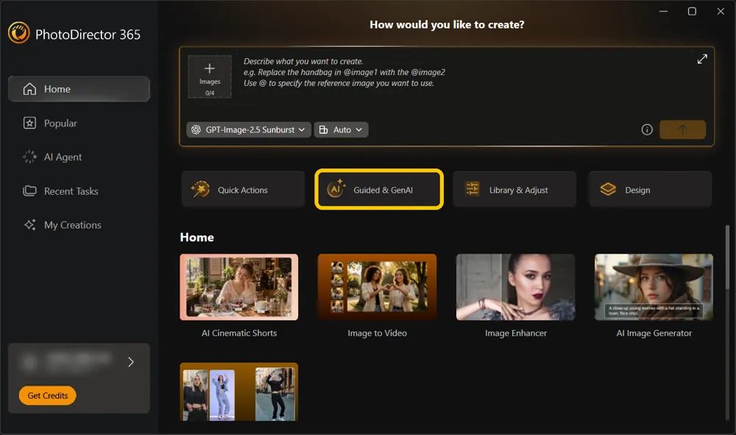Open the Auto aspect ratio dropdown
The image size is (736, 435).
coord(342,130)
